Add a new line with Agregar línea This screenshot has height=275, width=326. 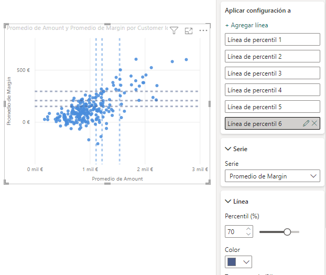pyautogui.click(x=246, y=25)
